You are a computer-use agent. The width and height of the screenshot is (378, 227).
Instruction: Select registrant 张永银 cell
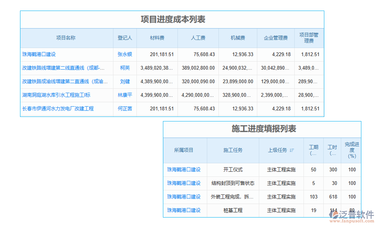pos(125,54)
